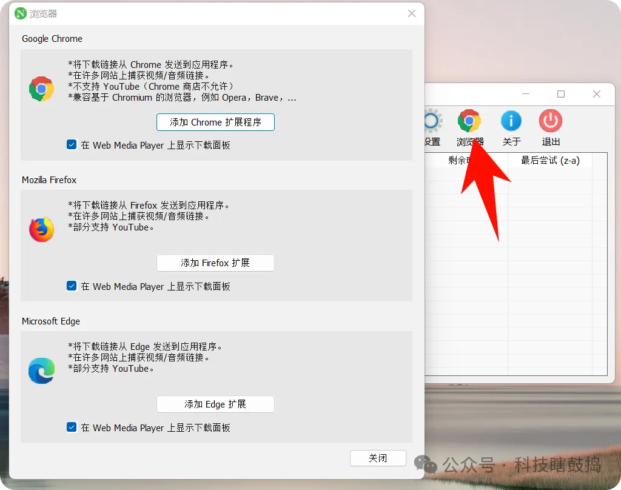
Task: Click 添加 Firefox 扩展 button
Action: coord(215,263)
